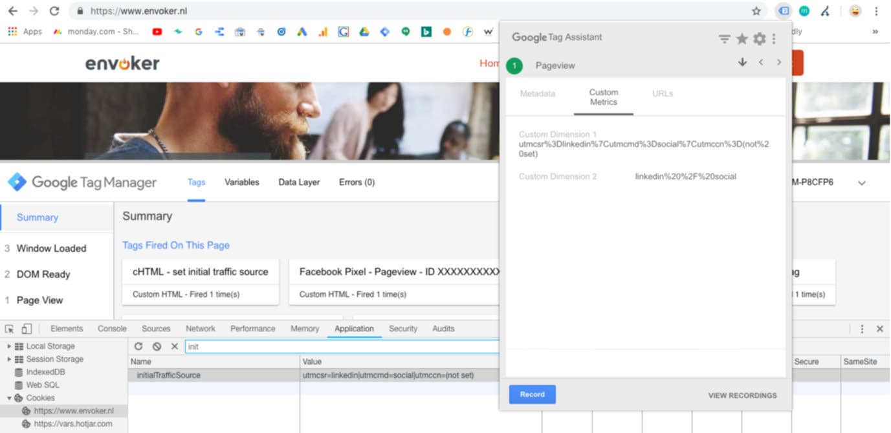Open the Sources panel
The image size is (891, 433).
pyautogui.click(x=156, y=329)
